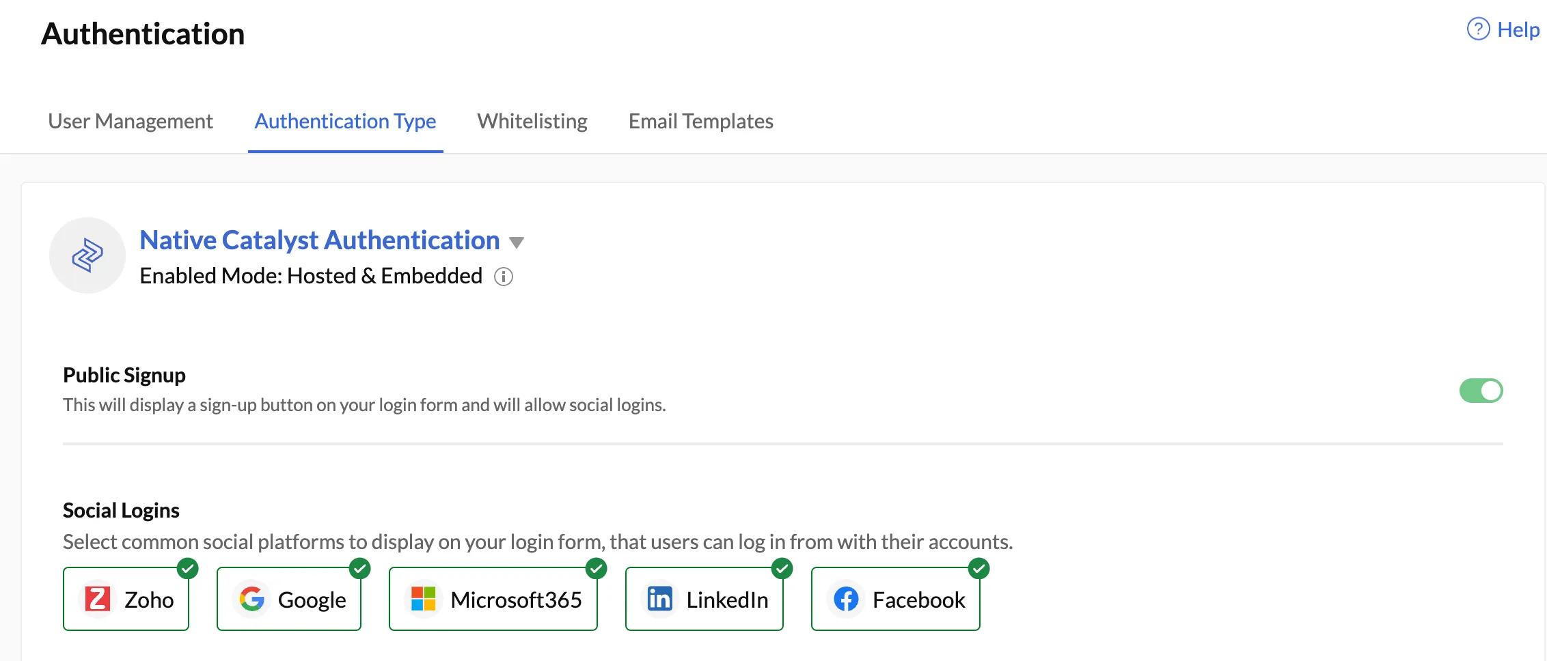Go to the Email Templates tab
The width and height of the screenshot is (1547, 661).
[701, 122]
